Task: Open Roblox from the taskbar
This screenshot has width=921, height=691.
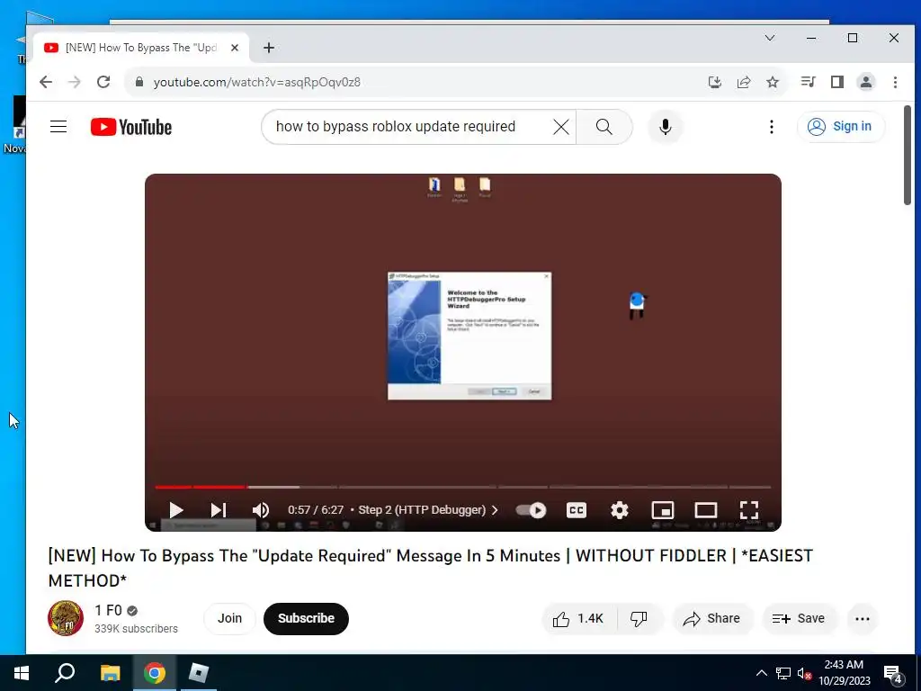Action: (x=199, y=672)
